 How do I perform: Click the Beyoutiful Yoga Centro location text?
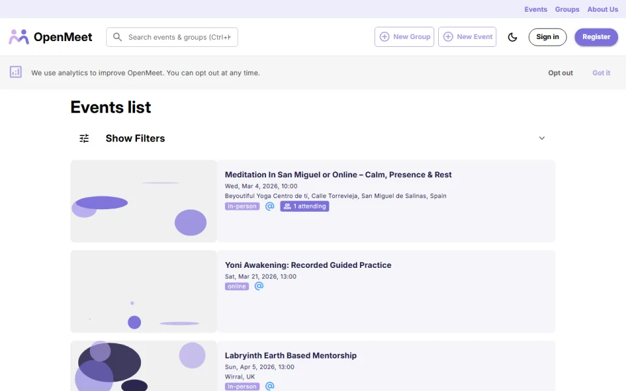click(x=335, y=196)
